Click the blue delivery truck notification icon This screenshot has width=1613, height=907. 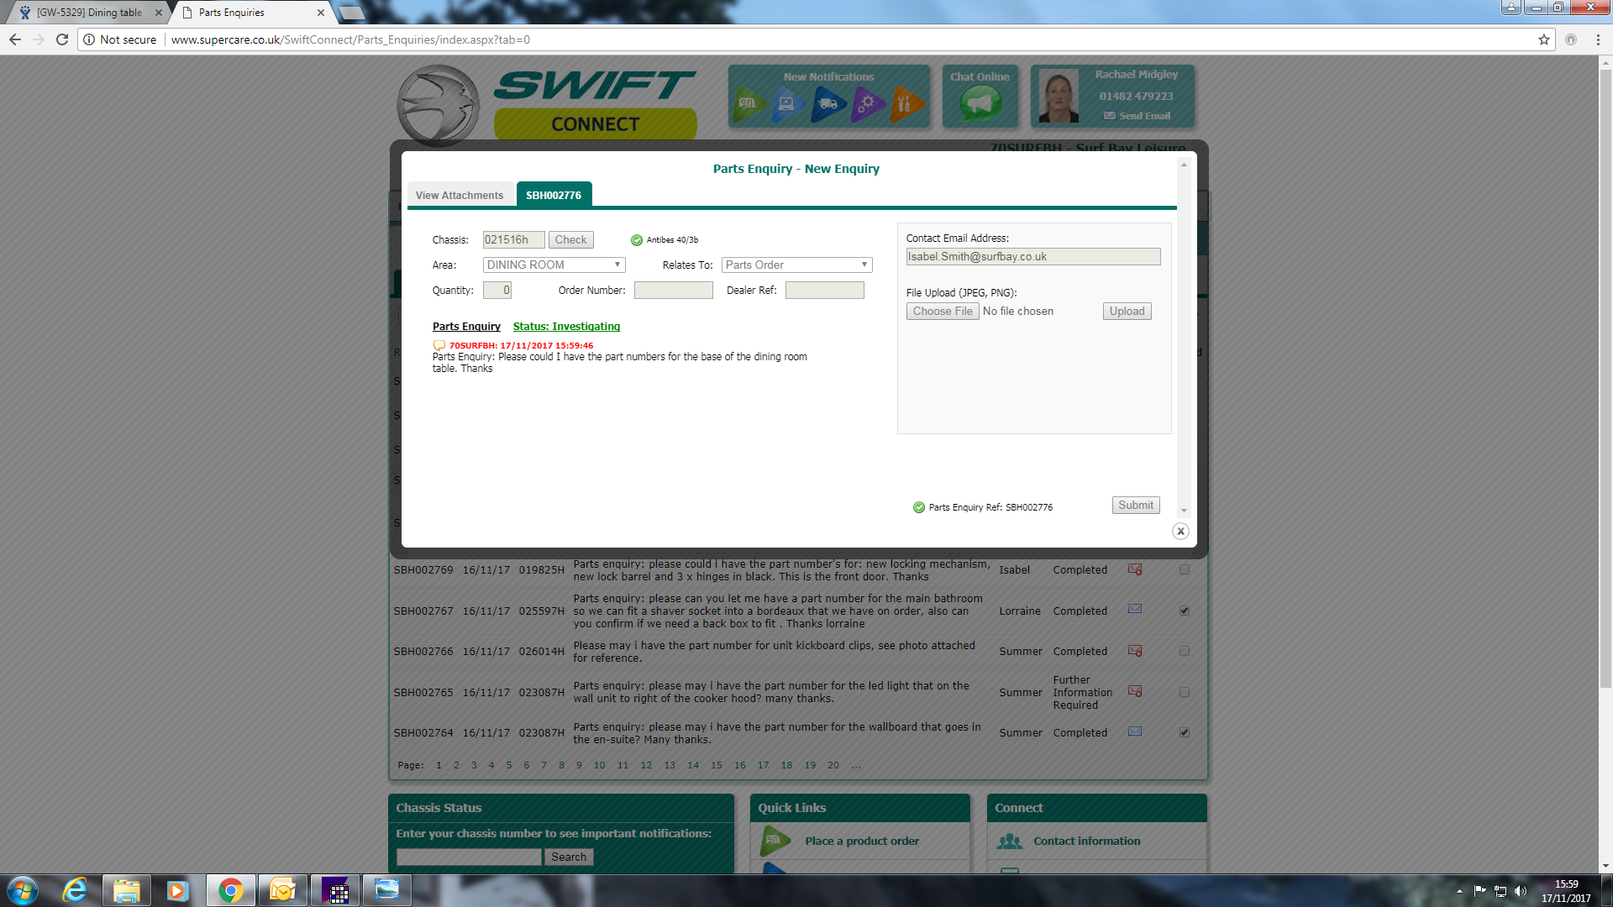(828, 104)
